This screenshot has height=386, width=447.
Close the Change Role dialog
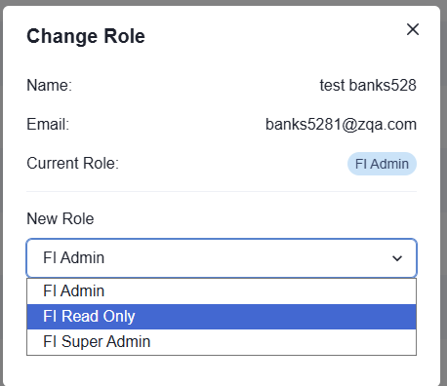click(x=413, y=29)
